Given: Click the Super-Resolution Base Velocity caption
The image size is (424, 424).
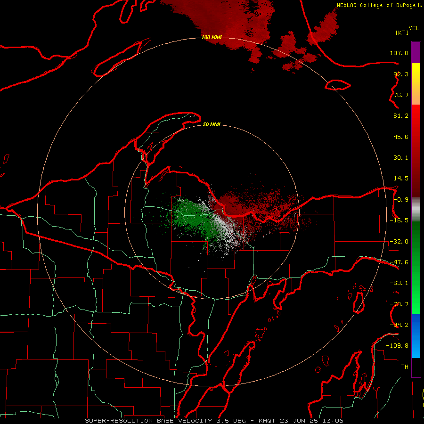Looking at the screenshot, I should pos(214,421).
